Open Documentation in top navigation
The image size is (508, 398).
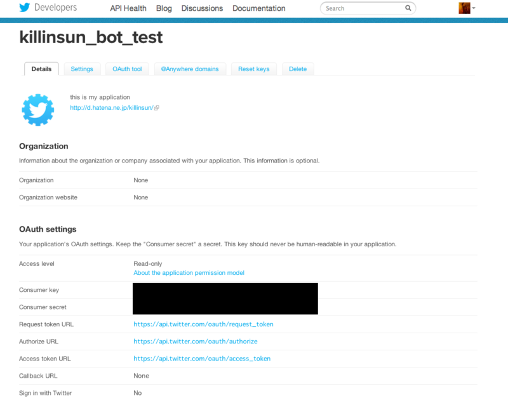(x=259, y=8)
